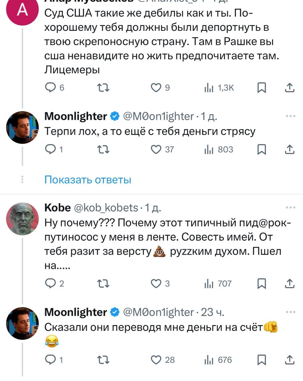This screenshot has height=381, width=303.
Task: Open Kobe's profile avatar
Action: pyautogui.click(x=23, y=219)
